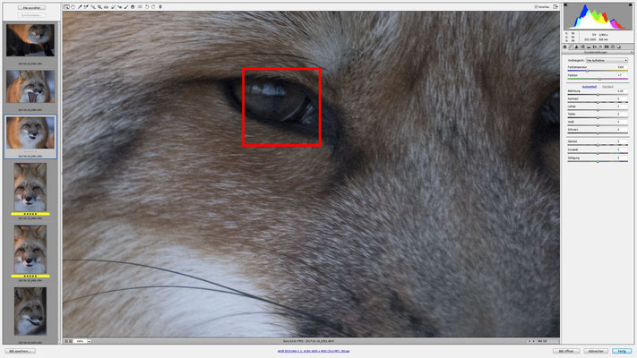Select the yawning fox thumbnail

pyautogui.click(x=30, y=87)
